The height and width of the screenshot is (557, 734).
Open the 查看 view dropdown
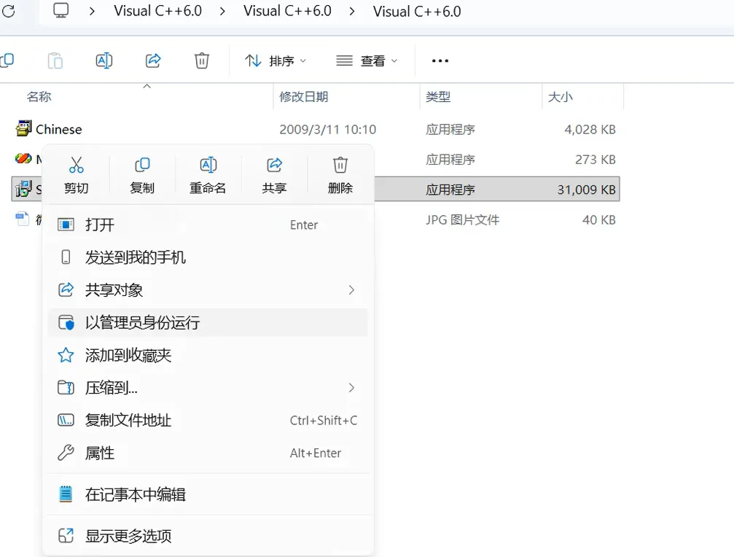[x=367, y=61]
